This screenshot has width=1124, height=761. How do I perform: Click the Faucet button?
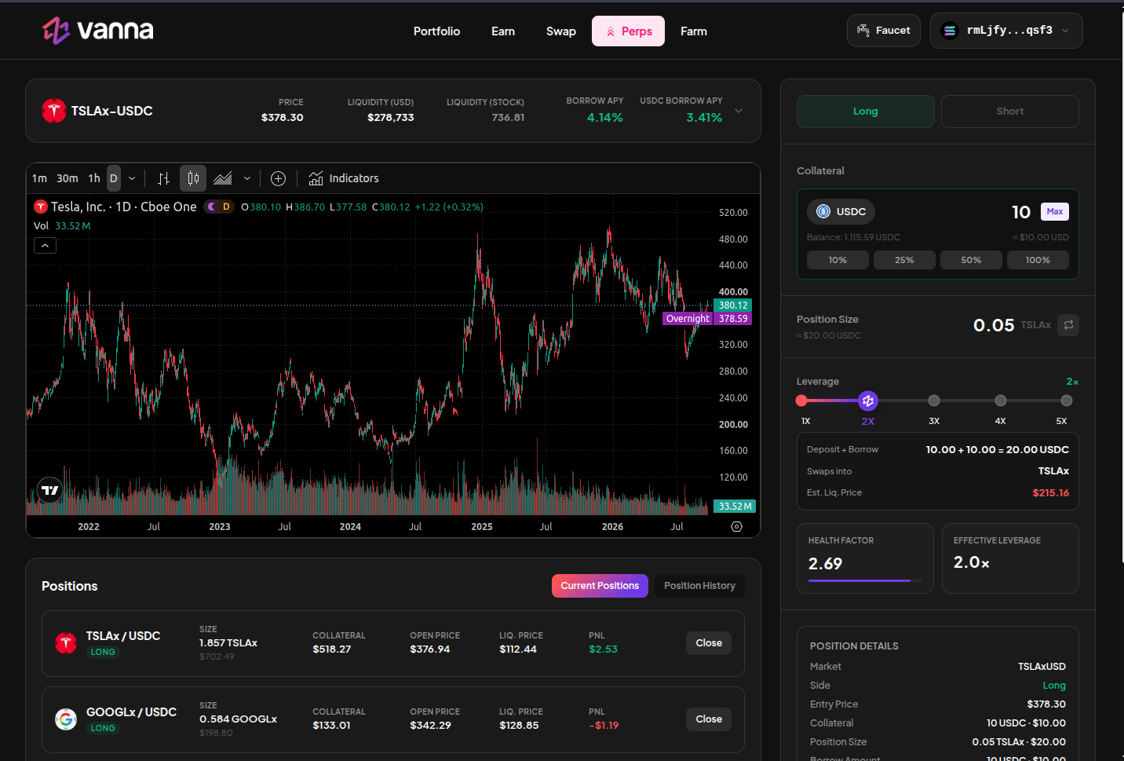point(884,31)
